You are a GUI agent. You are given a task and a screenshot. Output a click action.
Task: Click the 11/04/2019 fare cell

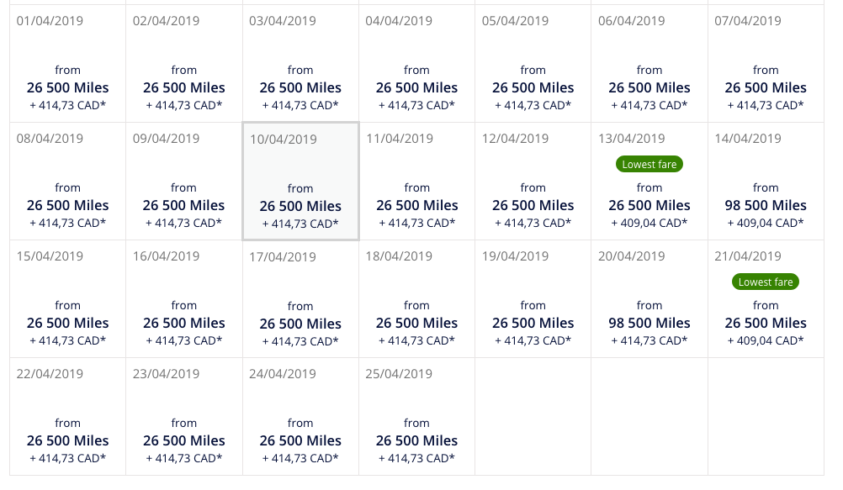pyautogui.click(x=416, y=181)
